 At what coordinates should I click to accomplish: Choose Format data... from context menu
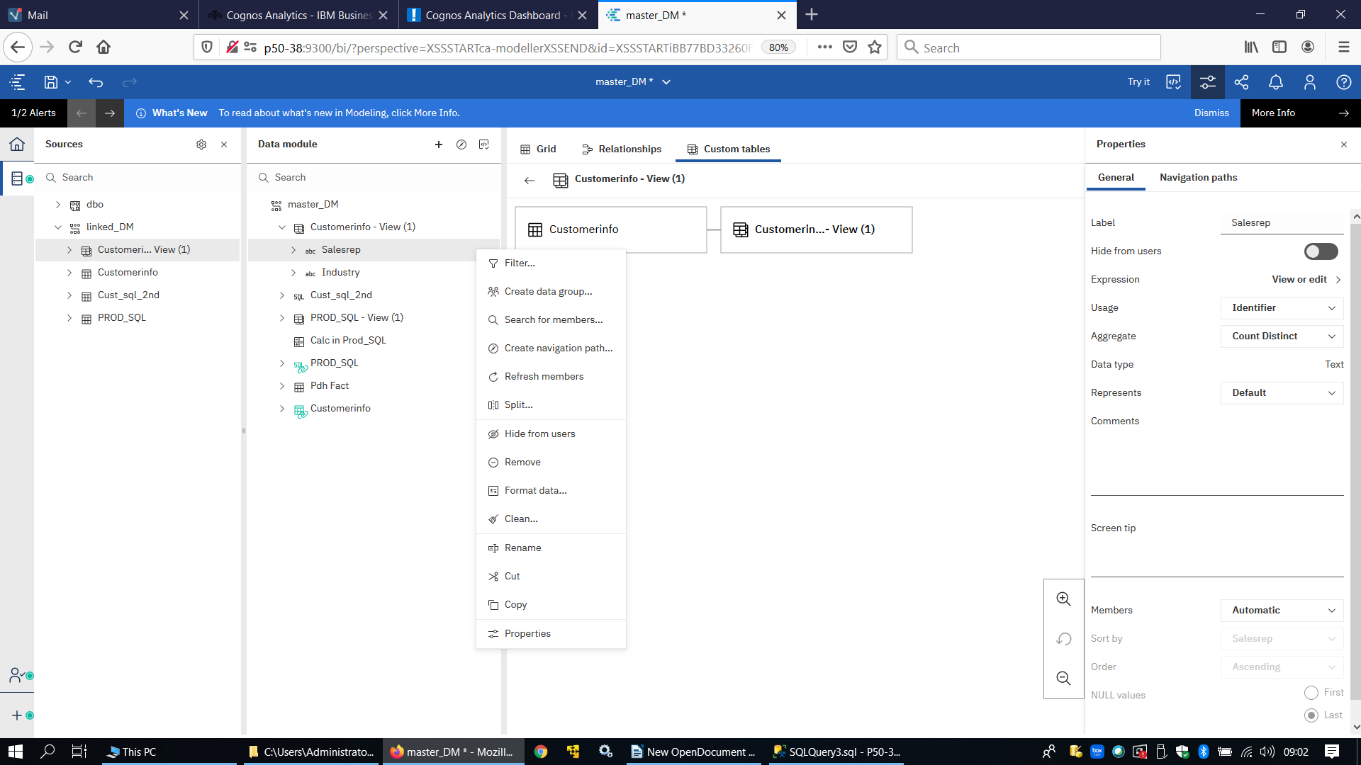point(535,491)
